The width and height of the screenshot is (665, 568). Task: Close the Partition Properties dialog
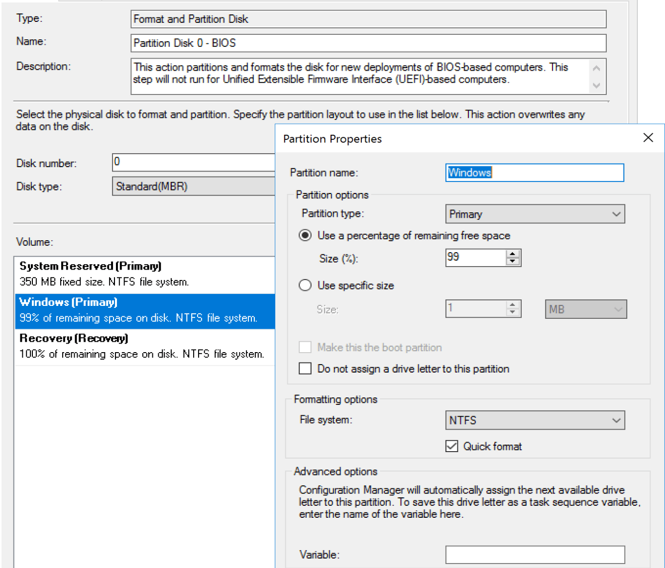(x=648, y=138)
